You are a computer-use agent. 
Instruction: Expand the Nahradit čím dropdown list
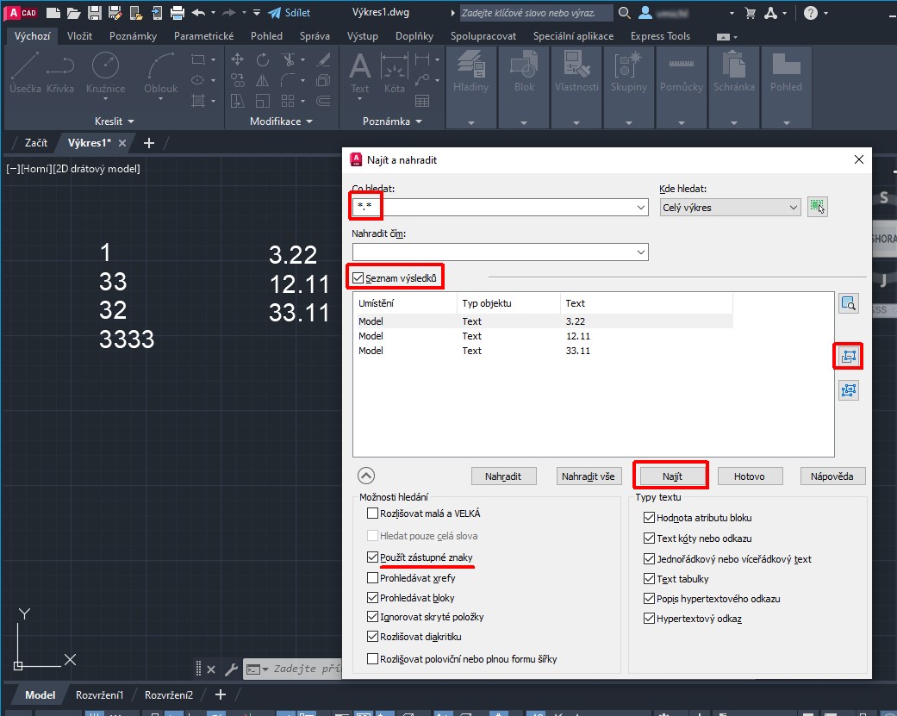(x=639, y=252)
